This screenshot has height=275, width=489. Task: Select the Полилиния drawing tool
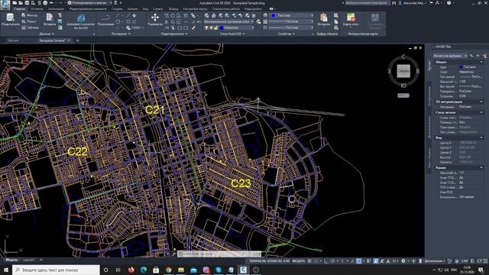105,19
